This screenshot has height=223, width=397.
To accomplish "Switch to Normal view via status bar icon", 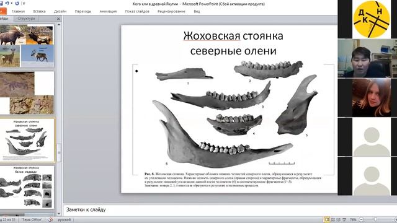I will 327,220.
